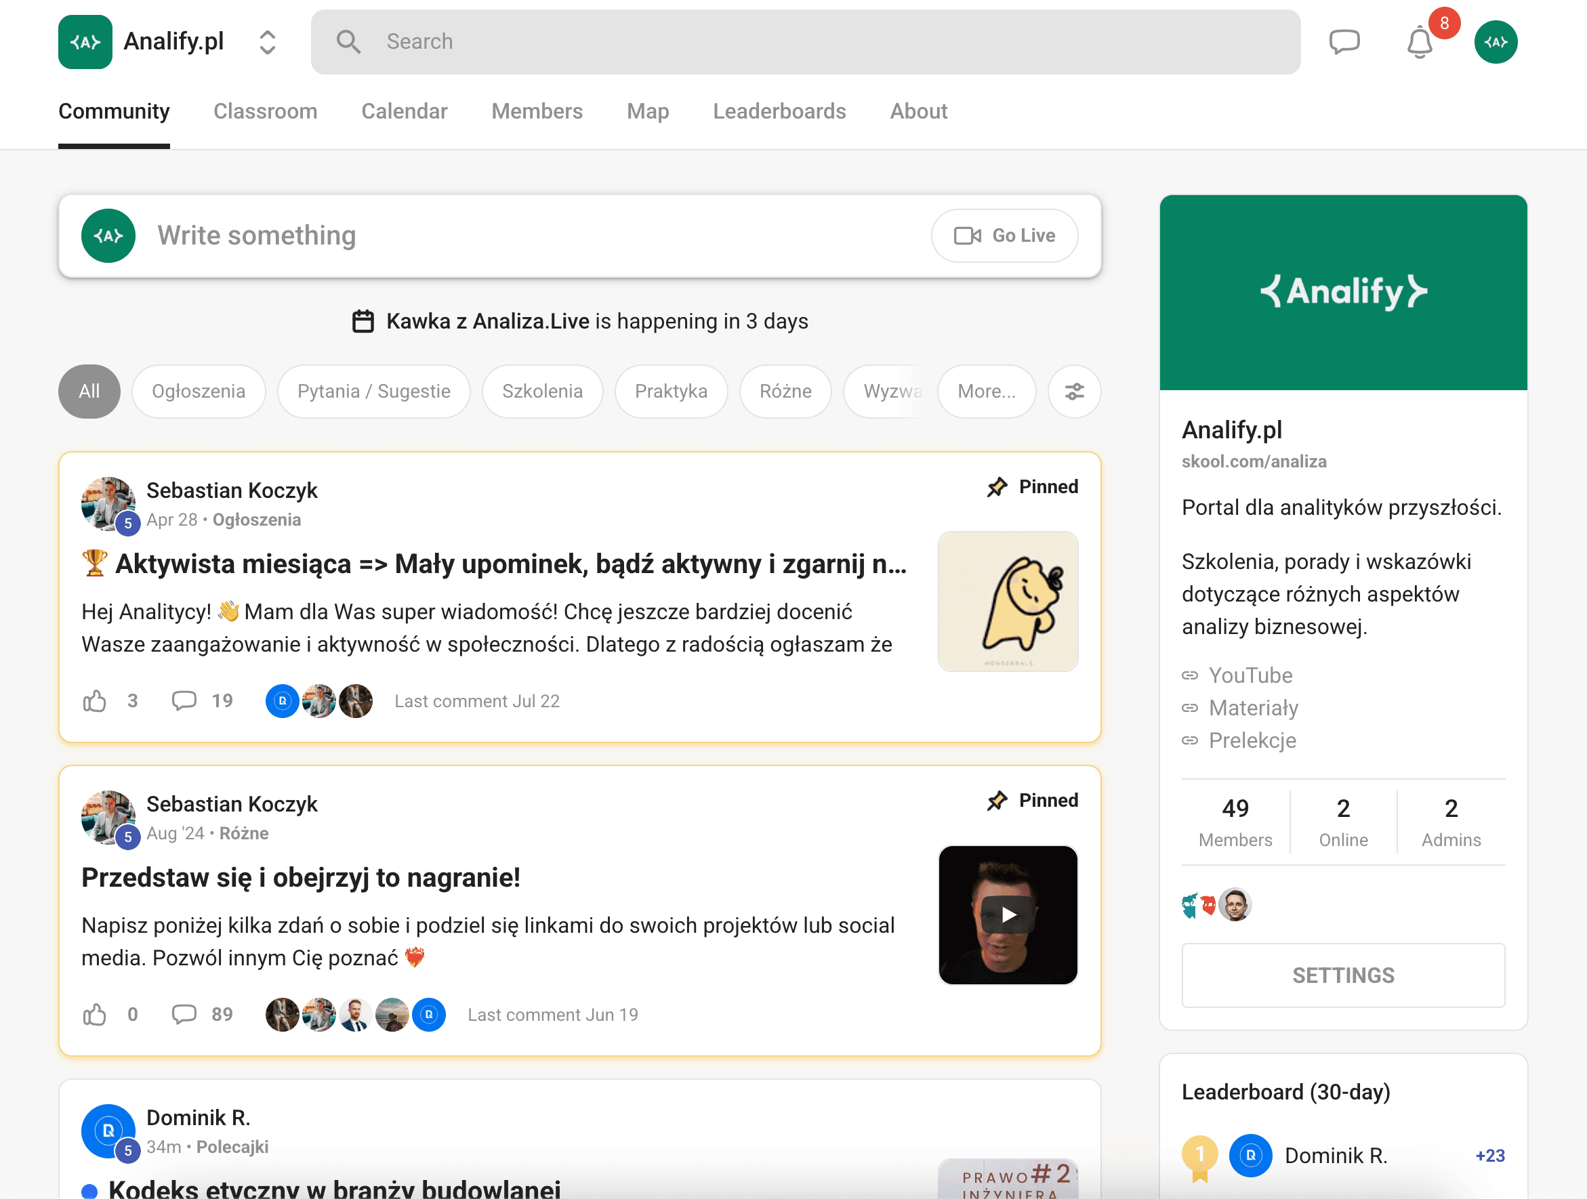This screenshot has width=1587, height=1199.
Task: Filter posts by Ogłoszenia
Action: tap(199, 392)
